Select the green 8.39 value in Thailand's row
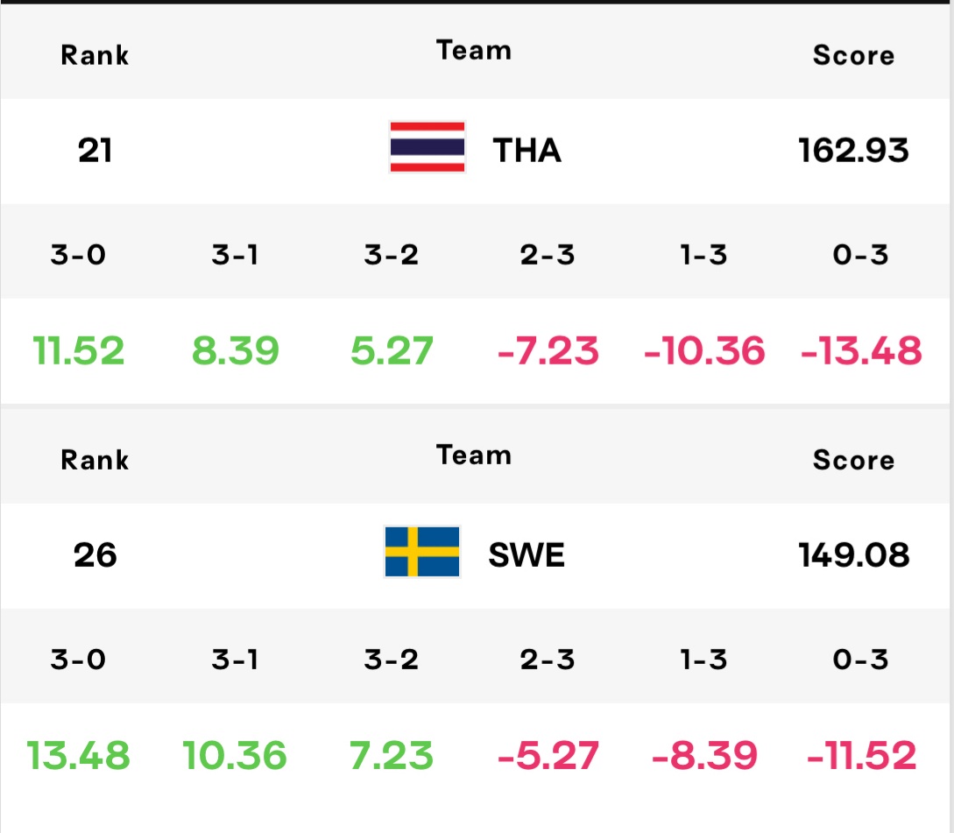The width and height of the screenshot is (954, 833). [236, 351]
